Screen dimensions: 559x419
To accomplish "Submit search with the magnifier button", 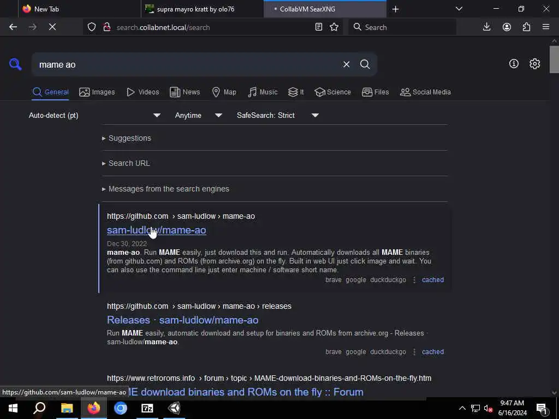I will point(365,64).
